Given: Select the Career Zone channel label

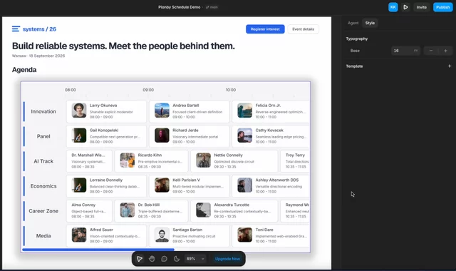Looking at the screenshot, I should (43, 211).
